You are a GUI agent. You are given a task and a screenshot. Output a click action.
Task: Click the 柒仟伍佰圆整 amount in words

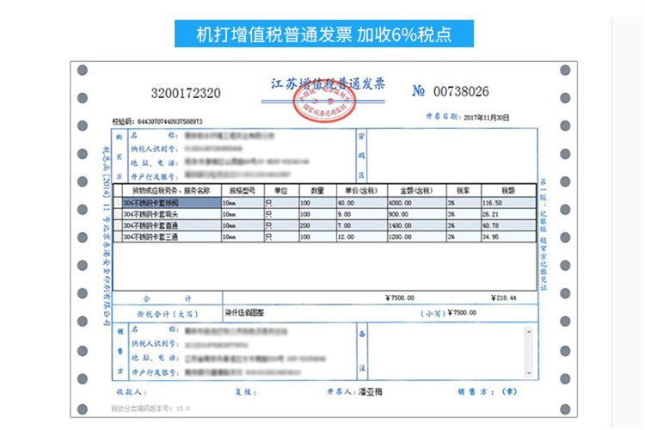pos(244,313)
